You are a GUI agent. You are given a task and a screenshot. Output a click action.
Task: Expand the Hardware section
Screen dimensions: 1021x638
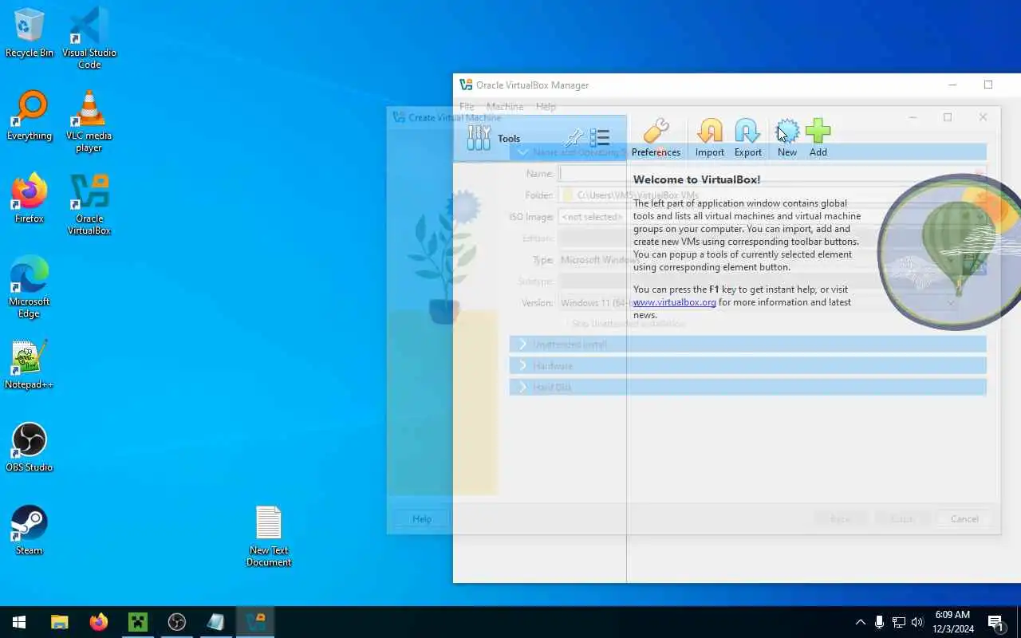[747, 365]
